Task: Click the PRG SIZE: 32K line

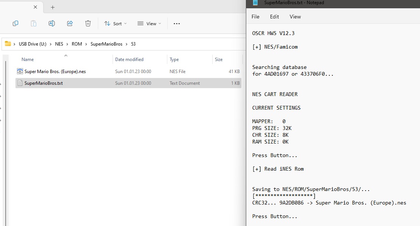Action: pyautogui.click(x=272, y=128)
